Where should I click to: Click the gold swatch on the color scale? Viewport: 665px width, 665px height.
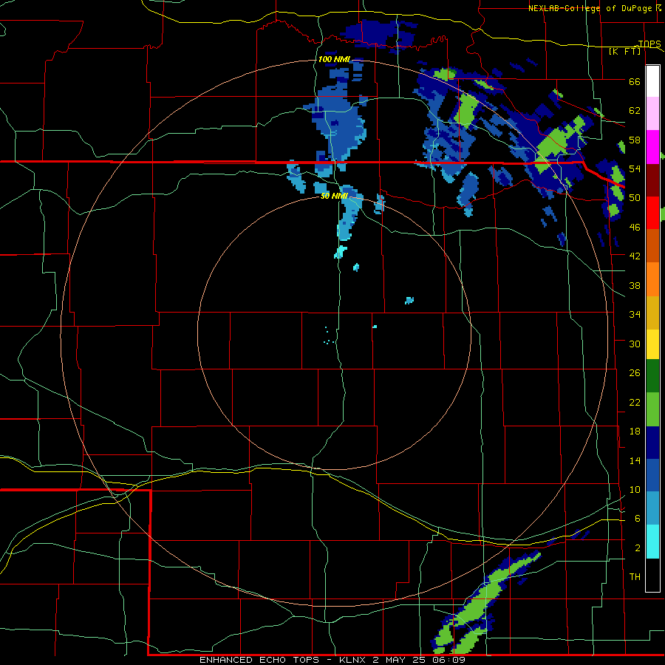[652, 312]
